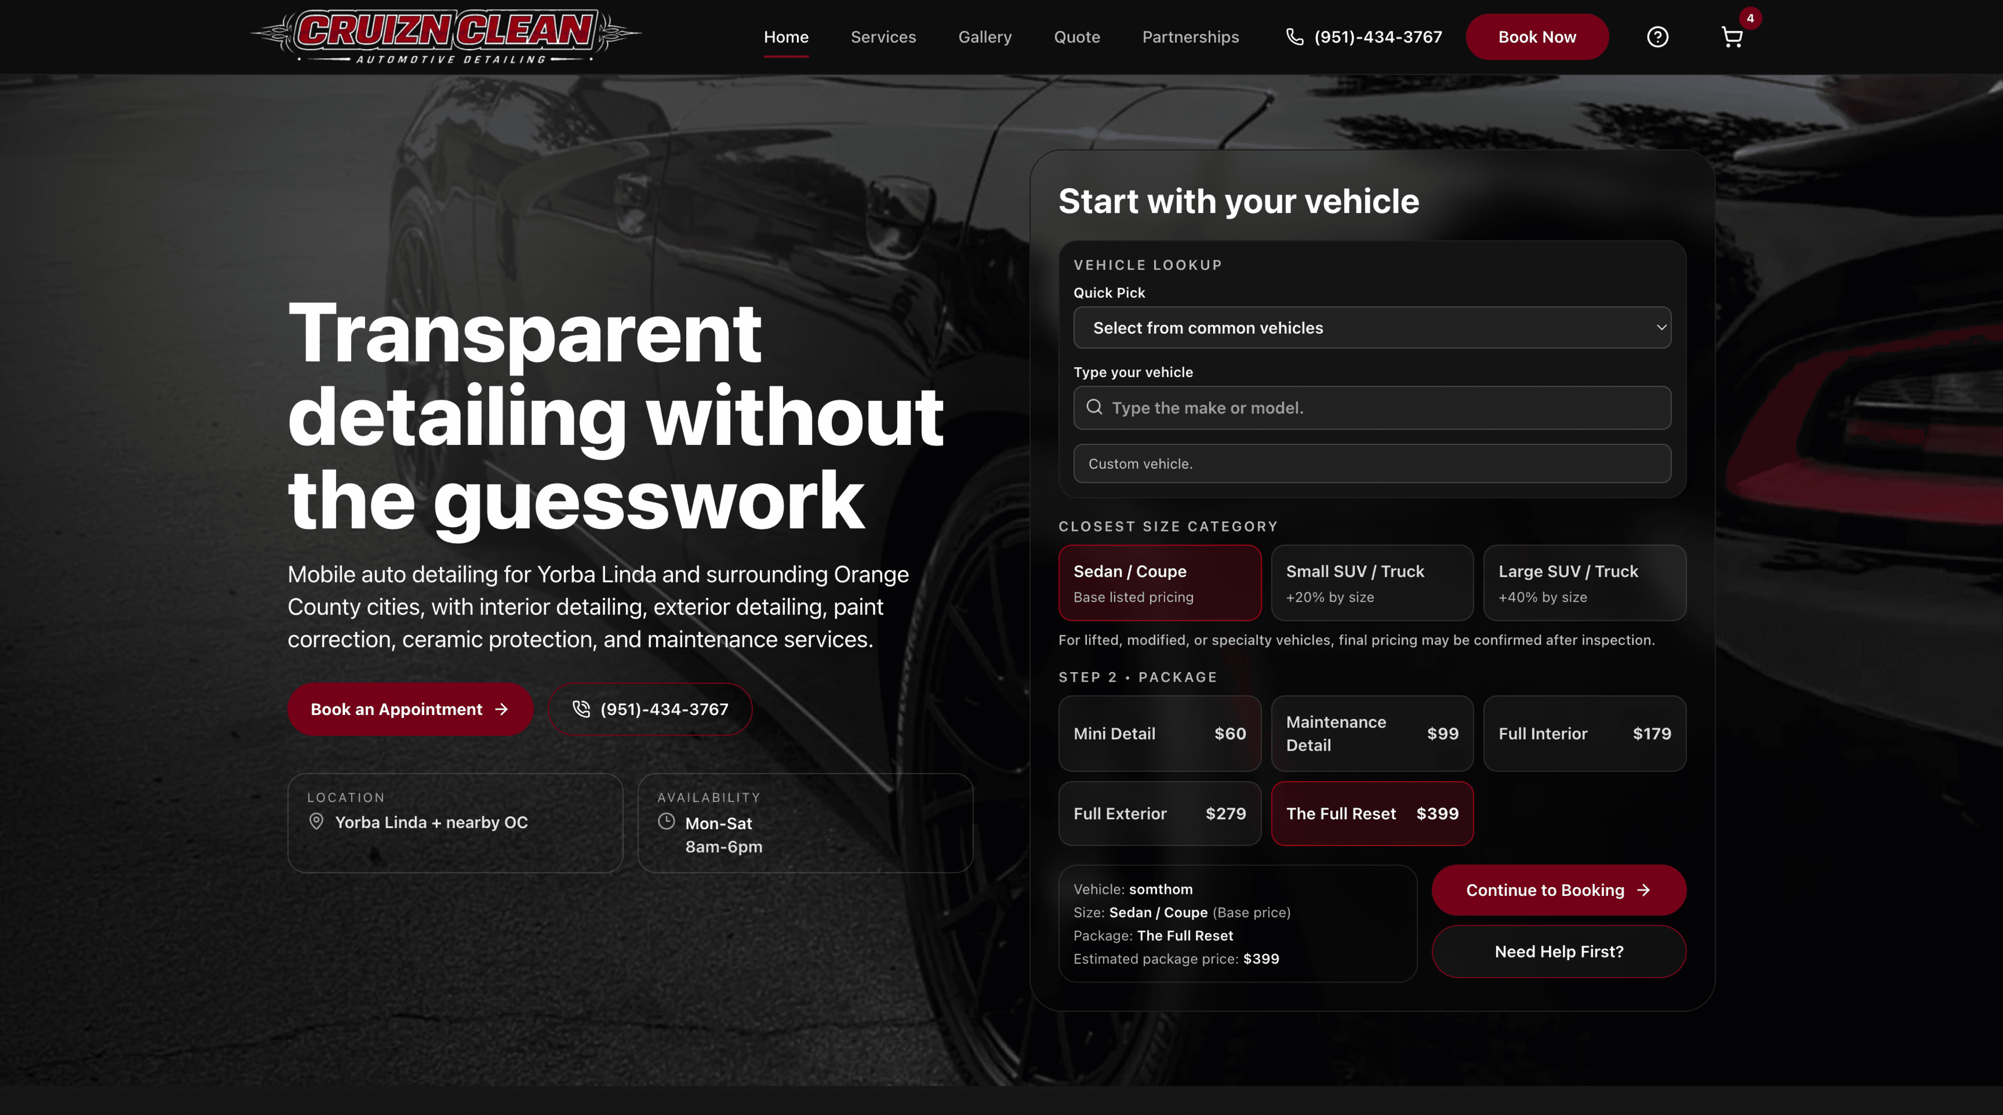The image size is (2003, 1115).
Task: Click the Vehicle: somthom summary line
Action: 1133,889
